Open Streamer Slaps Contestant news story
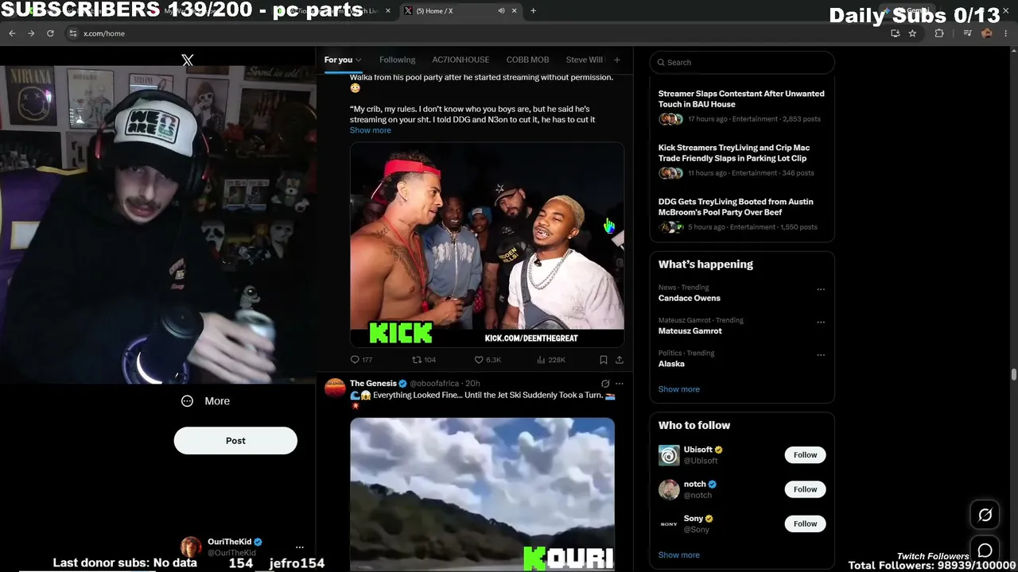Image resolution: width=1018 pixels, height=572 pixels. tap(741, 99)
